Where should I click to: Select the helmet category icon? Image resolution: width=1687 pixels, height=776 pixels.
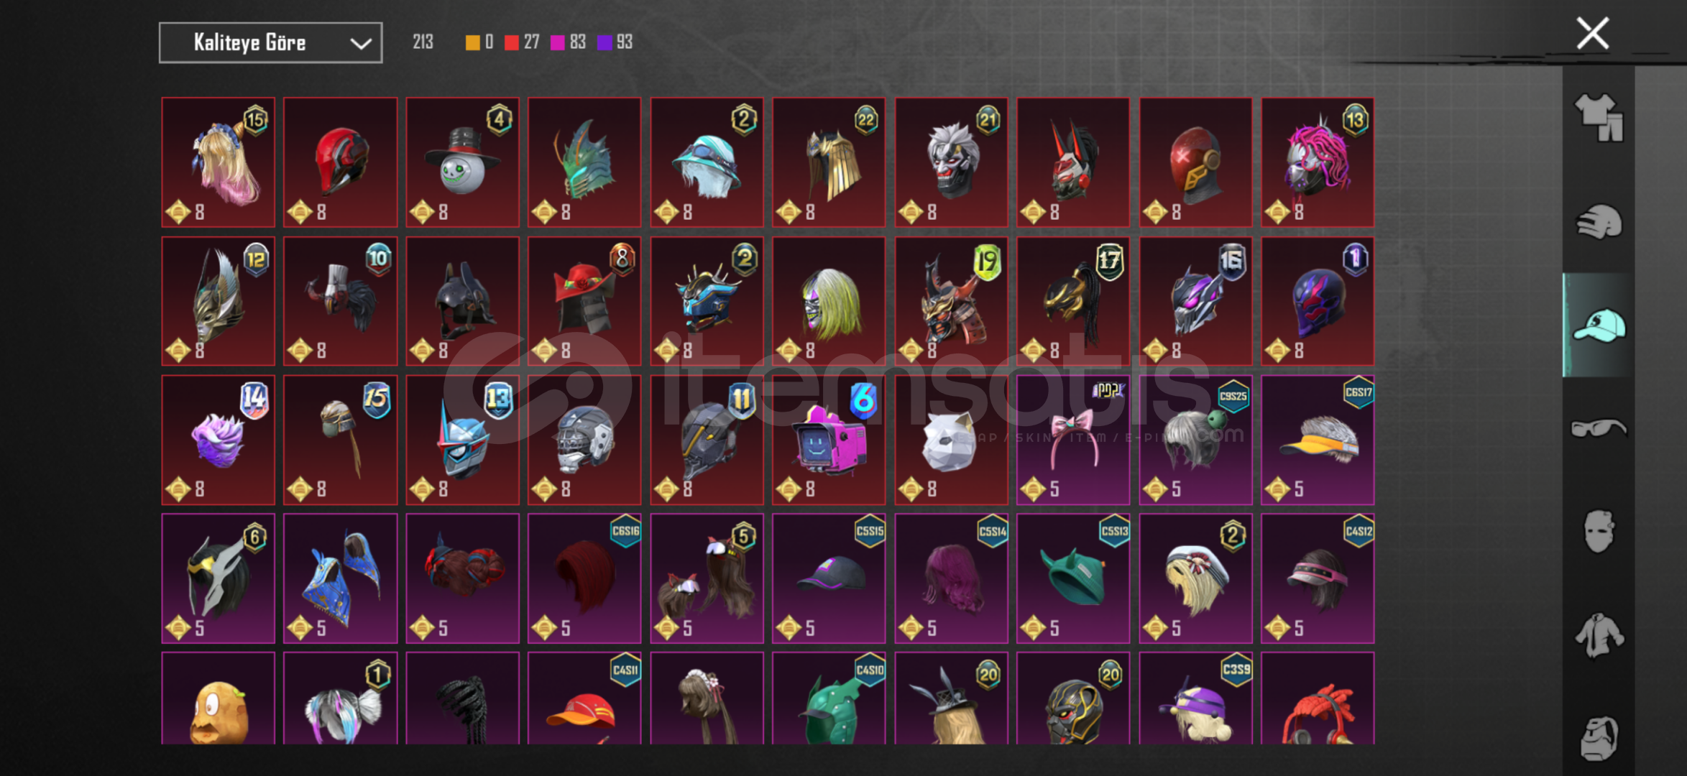coord(1599,221)
